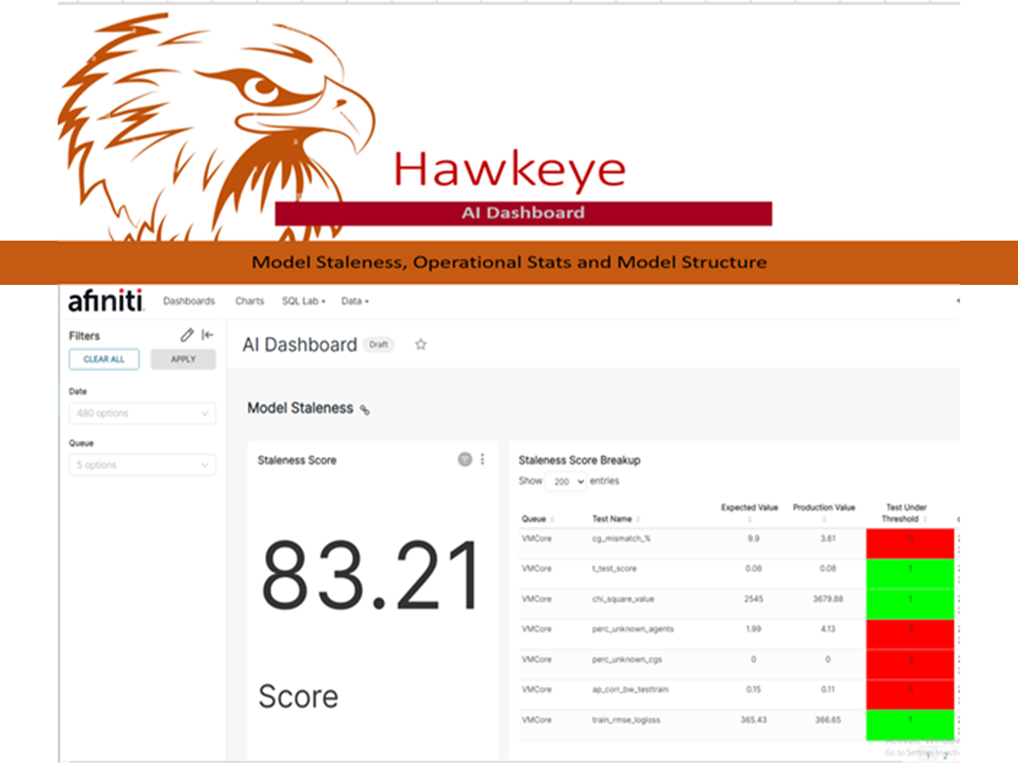Open the Date filter dropdown

(142, 413)
